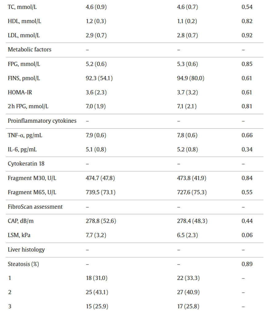273x315 pixels.
Task: Select the "Steatosis (%)" row label
Action: [x=23, y=264]
